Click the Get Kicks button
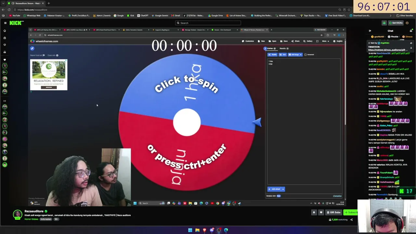416x234 pixels. pyautogui.click(x=396, y=23)
